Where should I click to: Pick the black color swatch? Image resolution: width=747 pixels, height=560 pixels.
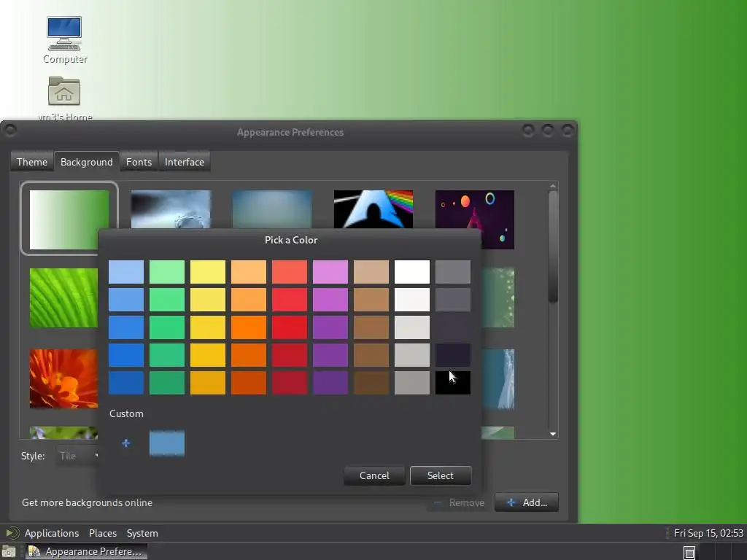pyautogui.click(x=452, y=383)
